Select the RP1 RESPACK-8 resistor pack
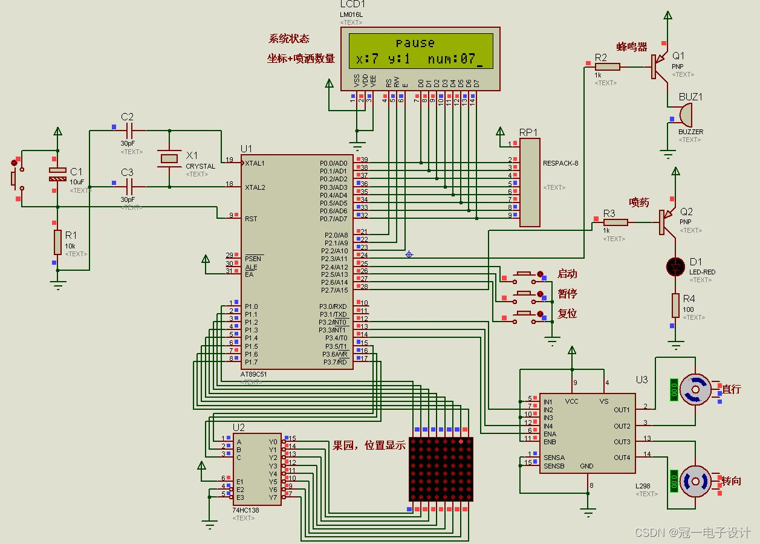The width and height of the screenshot is (760, 544). pyautogui.click(x=530, y=182)
